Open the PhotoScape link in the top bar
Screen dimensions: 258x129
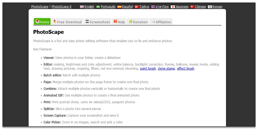click(x=40, y=7)
